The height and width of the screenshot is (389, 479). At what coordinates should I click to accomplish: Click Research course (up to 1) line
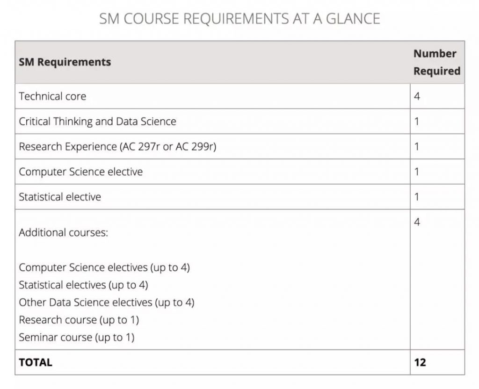click(x=79, y=320)
